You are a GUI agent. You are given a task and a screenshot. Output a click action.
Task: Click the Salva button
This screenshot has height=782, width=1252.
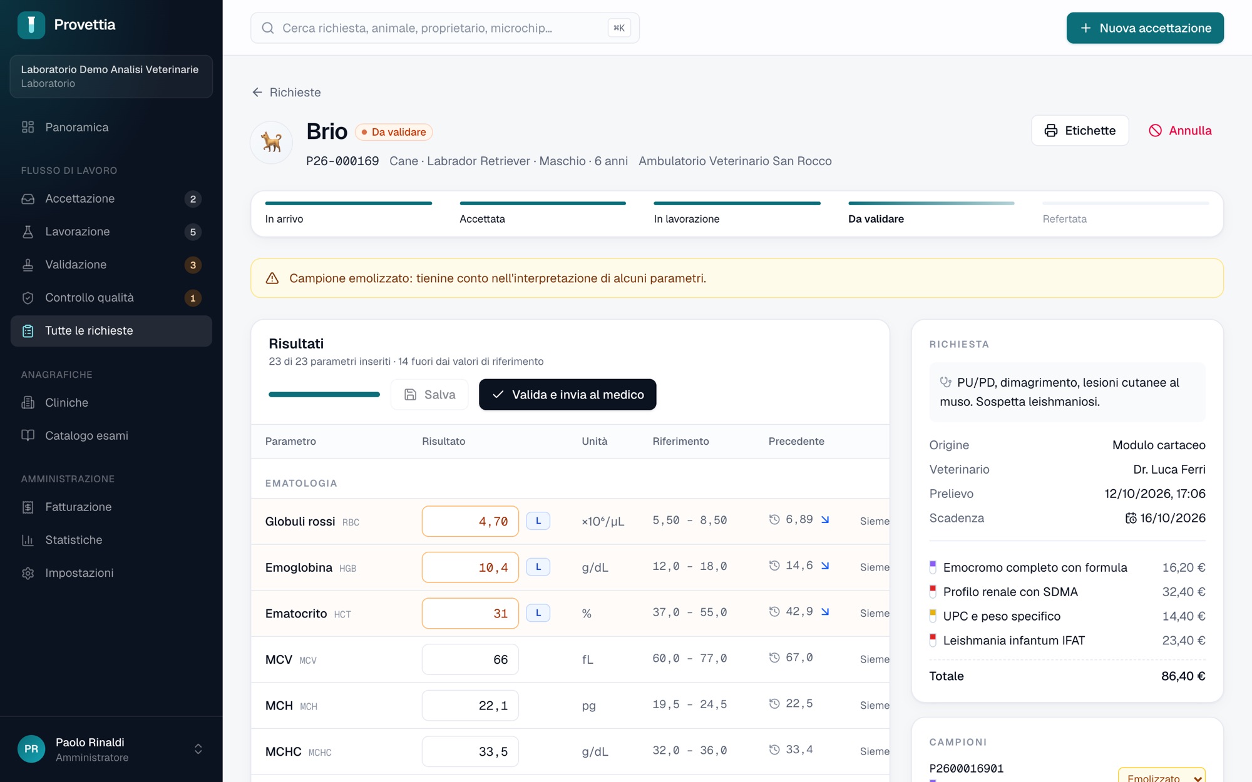tap(429, 395)
